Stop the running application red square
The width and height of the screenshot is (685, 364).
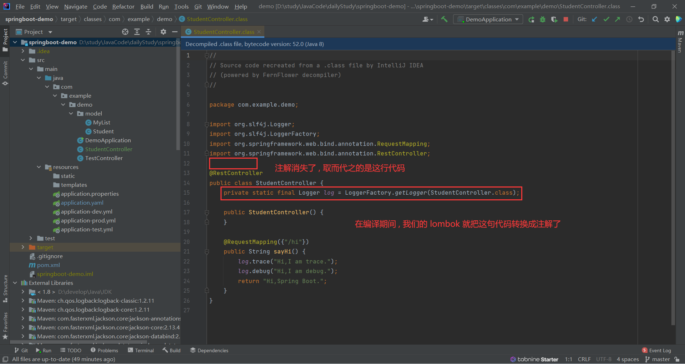click(x=566, y=19)
